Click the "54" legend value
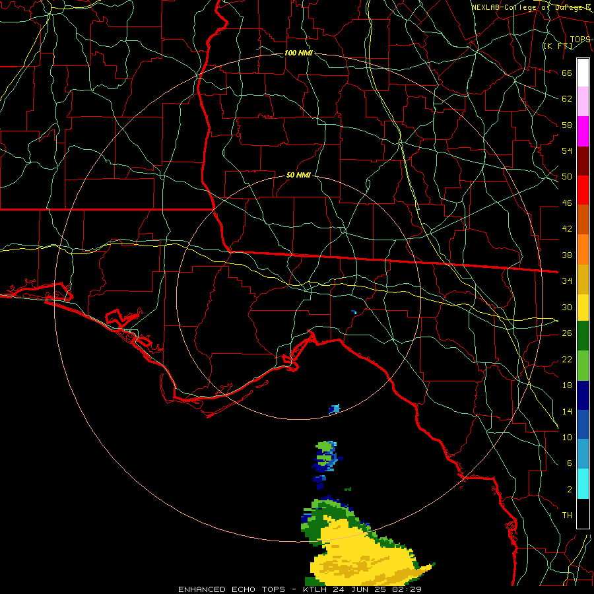The width and height of the screenshot is (594, 594). pyautogui.click(x=567, y=150)
